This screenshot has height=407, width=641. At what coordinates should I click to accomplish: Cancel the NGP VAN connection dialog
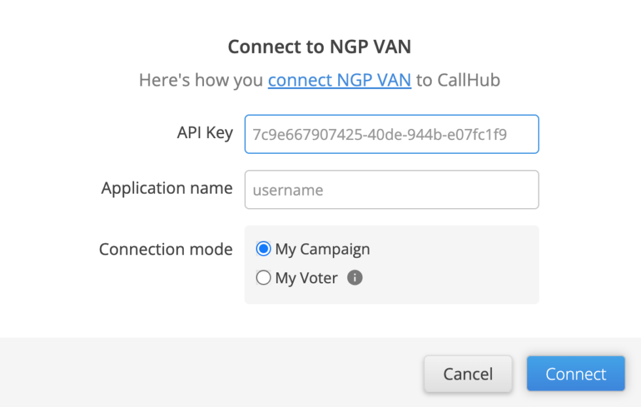(468, 374)
